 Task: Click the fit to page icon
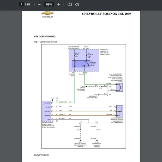pyautogui.click(x=69, y=5)
